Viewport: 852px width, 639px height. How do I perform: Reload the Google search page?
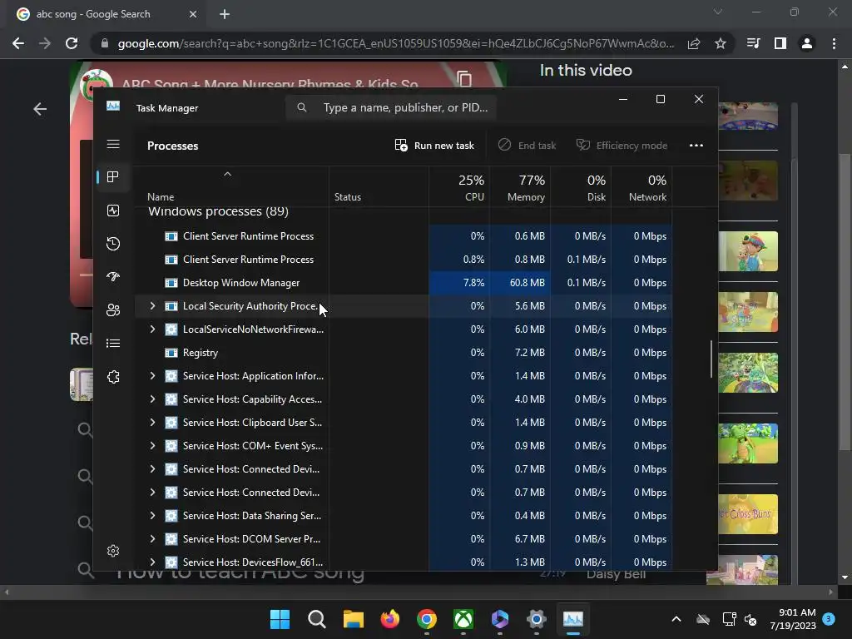coord(72,43)
